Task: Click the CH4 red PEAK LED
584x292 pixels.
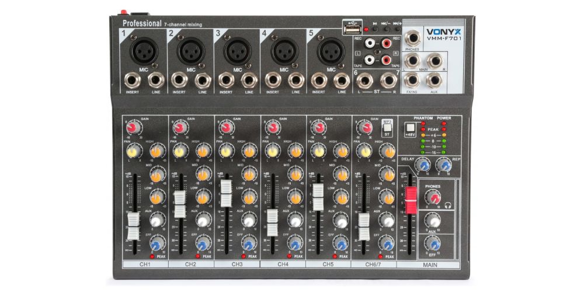Action: pos(290,256)
